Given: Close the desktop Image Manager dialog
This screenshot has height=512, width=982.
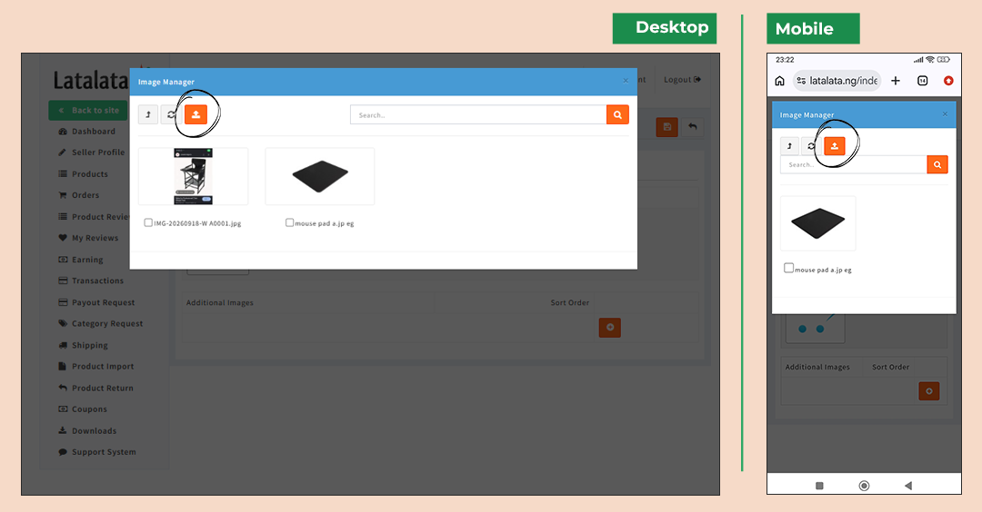Looking at the screenshot, I should [x=625, y=81].
